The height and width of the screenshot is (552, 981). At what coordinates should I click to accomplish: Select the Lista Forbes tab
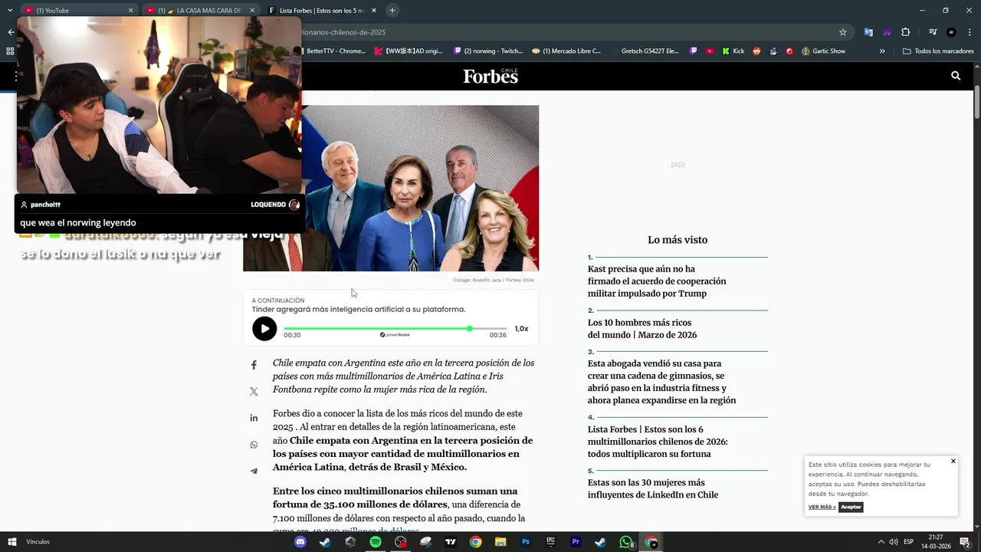pyautogui.click(x=322, y=11)
